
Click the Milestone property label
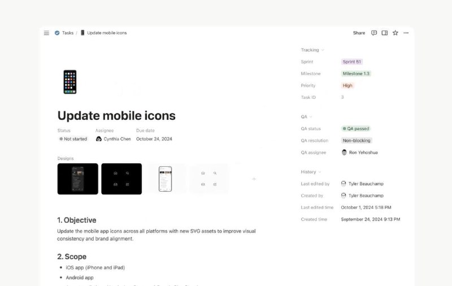point(310,73)
